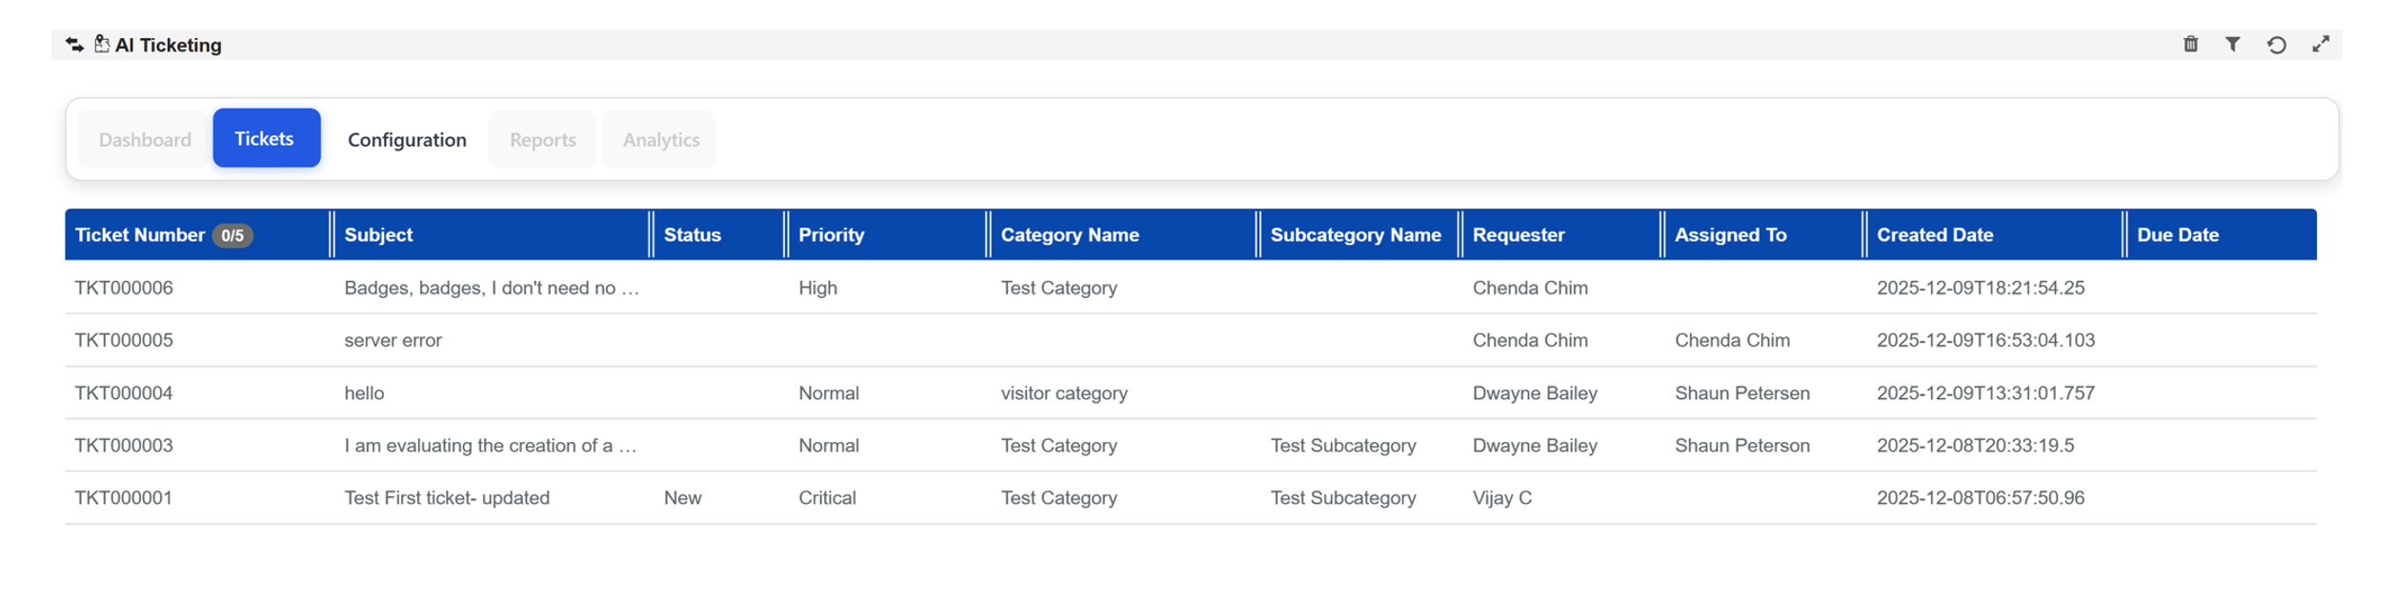Click the clipboard icon before AI Ticketing

coord(101,45)
